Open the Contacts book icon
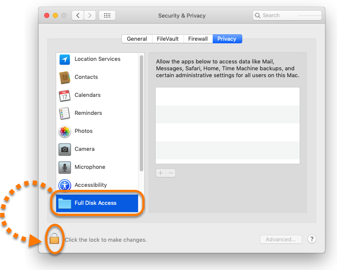 65,77
